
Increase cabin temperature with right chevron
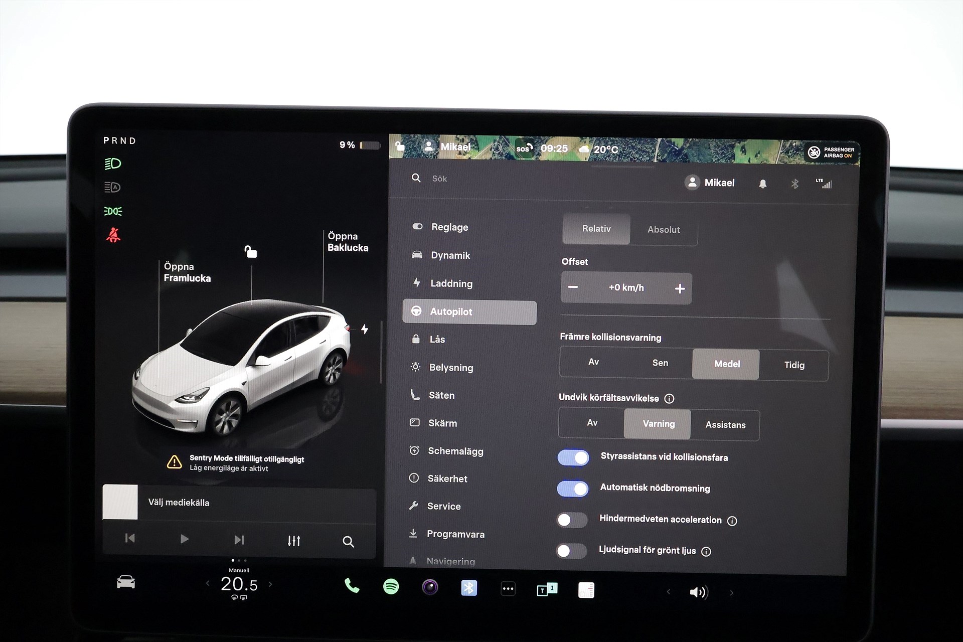(270, 584)
